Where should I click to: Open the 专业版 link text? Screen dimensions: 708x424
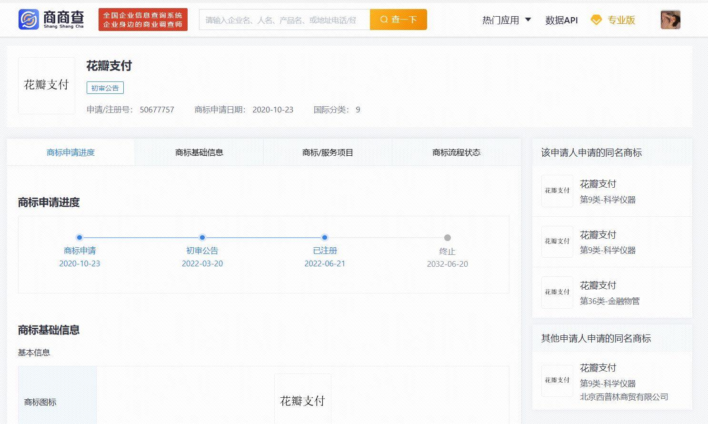621,20
